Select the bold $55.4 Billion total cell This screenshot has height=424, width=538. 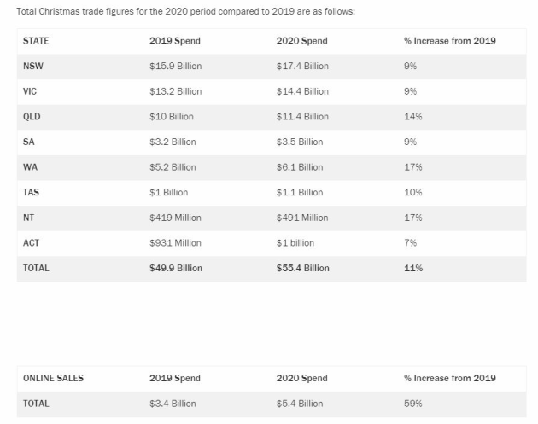(302, 268)
